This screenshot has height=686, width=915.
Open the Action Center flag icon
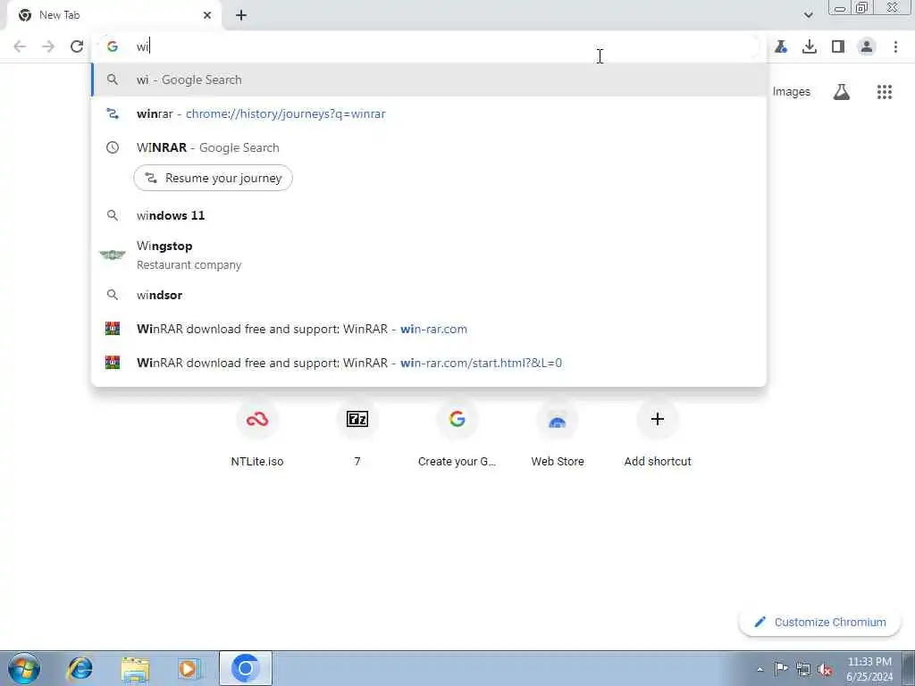(781, 668)
